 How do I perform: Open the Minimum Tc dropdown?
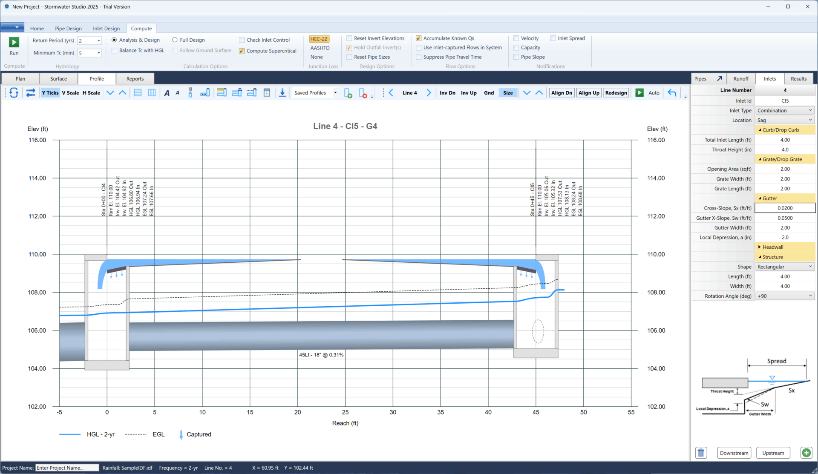tap(99, 53)
